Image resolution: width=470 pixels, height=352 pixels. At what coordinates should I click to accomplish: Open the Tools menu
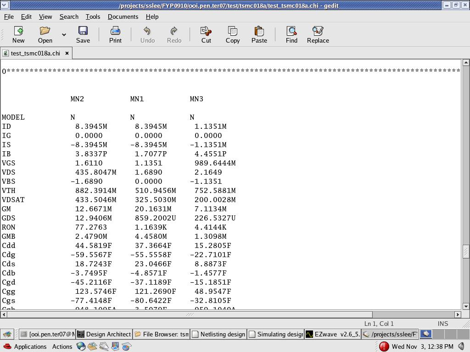point(93,17)
